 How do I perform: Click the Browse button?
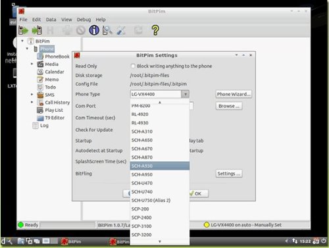229,106
